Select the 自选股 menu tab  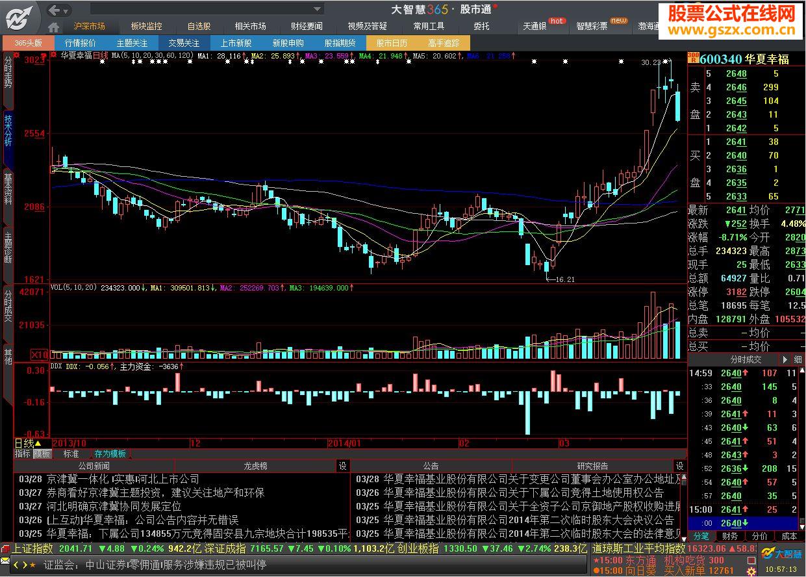pyautogui.click(x=199, y=27)
